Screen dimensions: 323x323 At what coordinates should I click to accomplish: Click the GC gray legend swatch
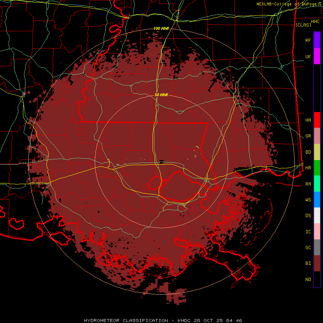click(317, 247)
